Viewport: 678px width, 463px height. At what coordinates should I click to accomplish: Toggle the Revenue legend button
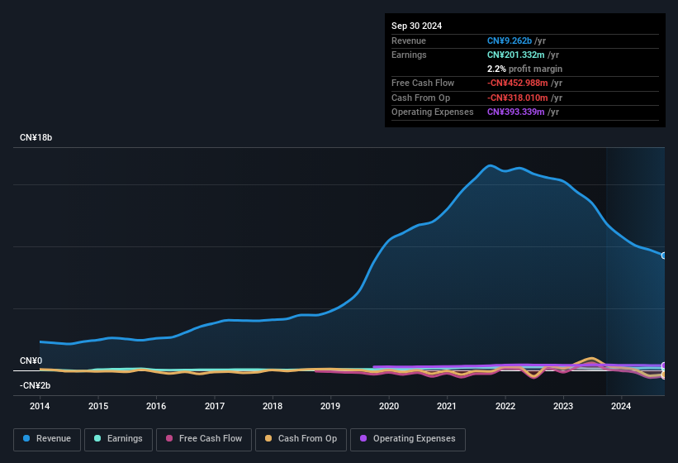pos(47,439)
